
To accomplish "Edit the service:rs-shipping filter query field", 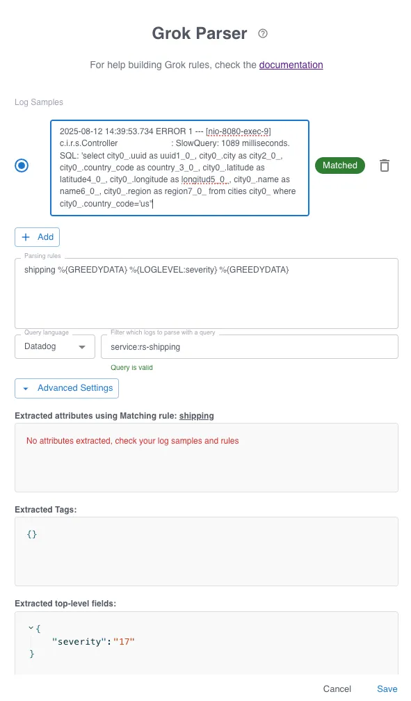I will pyautogui.click(x=250, y=347).
